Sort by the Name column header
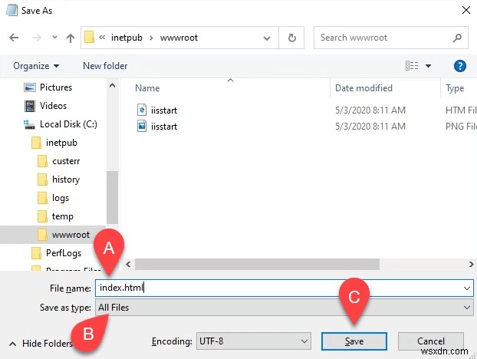This screenshot has height=359, width=477. pos(147,88)
